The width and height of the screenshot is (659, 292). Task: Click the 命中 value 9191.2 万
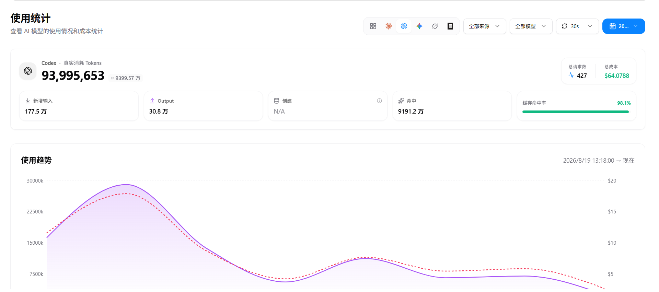pos(411,112)
